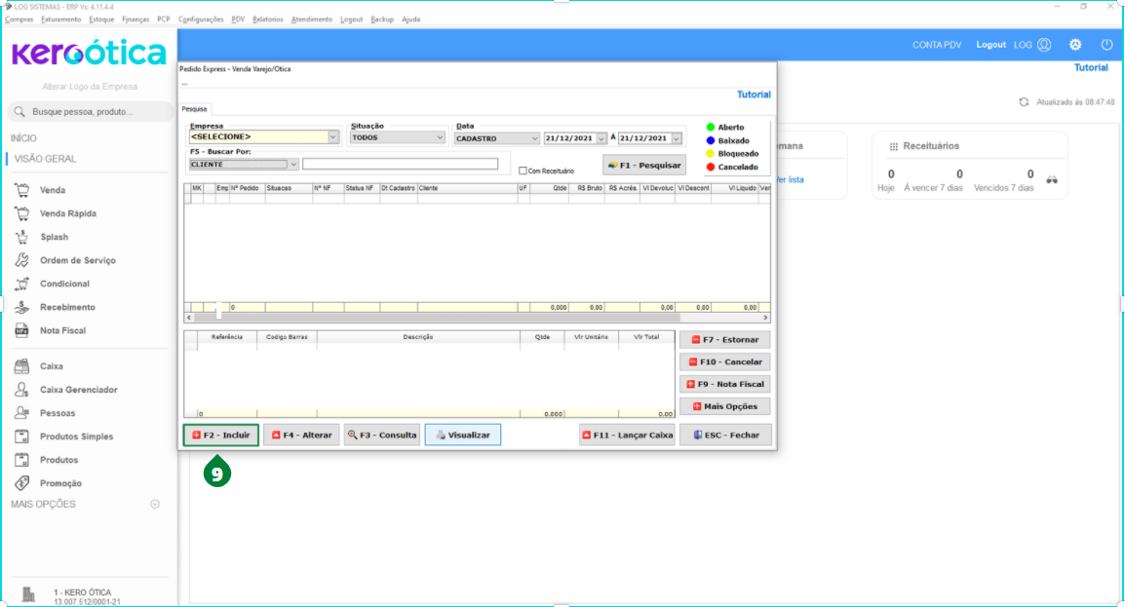Open the Condicional sidebar icon
Screen dimensions: 1125x607
coord(22,284)
